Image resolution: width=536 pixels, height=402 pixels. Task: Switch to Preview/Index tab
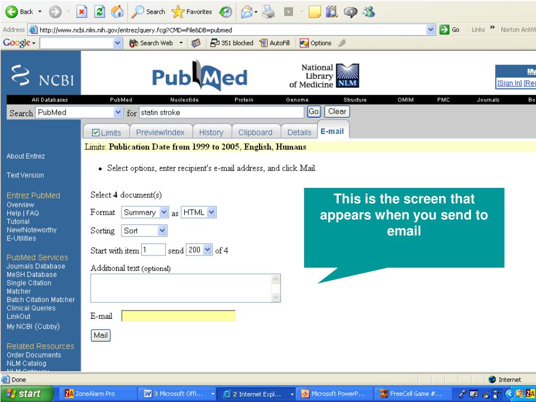160,132
